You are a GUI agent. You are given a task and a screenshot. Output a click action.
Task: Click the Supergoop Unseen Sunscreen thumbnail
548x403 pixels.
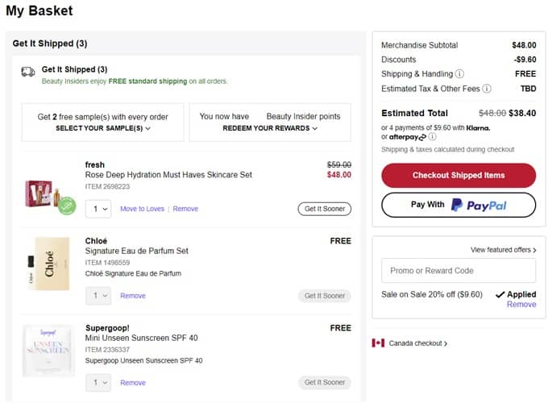pyautogui.click(x=49, y=351)
